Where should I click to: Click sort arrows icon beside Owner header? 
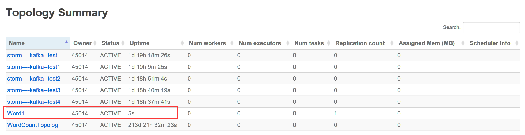[x=95, y=43]
